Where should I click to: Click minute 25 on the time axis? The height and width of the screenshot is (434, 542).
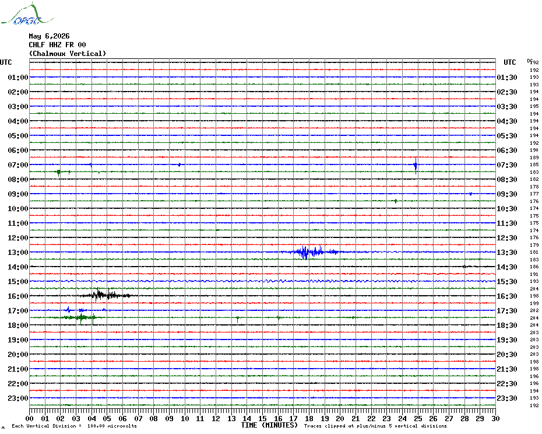tap(417, 419)
